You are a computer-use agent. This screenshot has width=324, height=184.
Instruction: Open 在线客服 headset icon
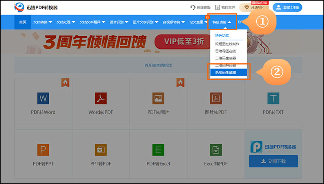pos(193,7)
